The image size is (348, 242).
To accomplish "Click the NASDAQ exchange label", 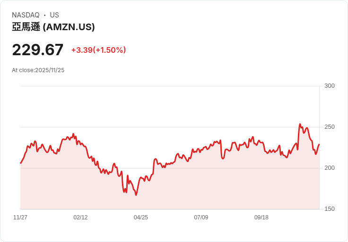I will (x=26, y=15).
